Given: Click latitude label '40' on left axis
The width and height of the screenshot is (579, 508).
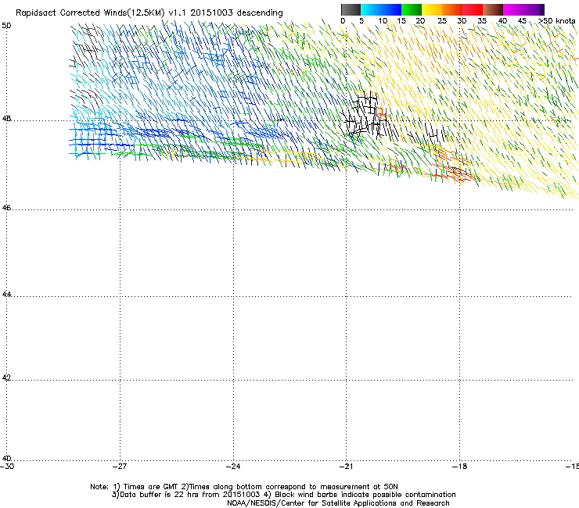Looking at the screenshot, I should (6, 458).
